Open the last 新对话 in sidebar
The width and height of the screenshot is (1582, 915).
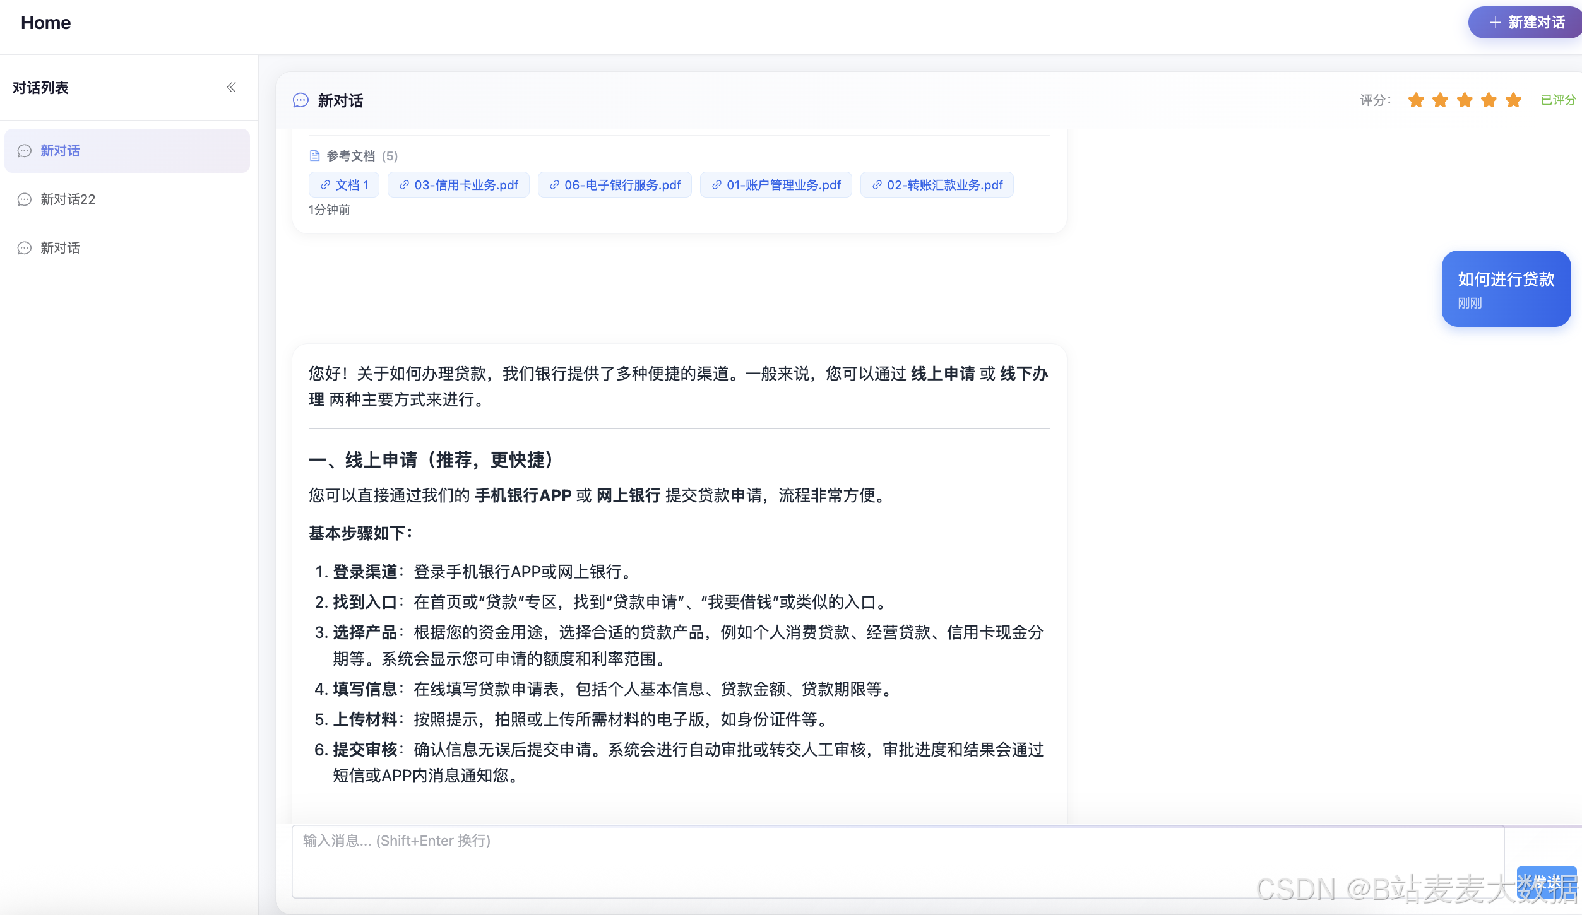tap(60, 248)
